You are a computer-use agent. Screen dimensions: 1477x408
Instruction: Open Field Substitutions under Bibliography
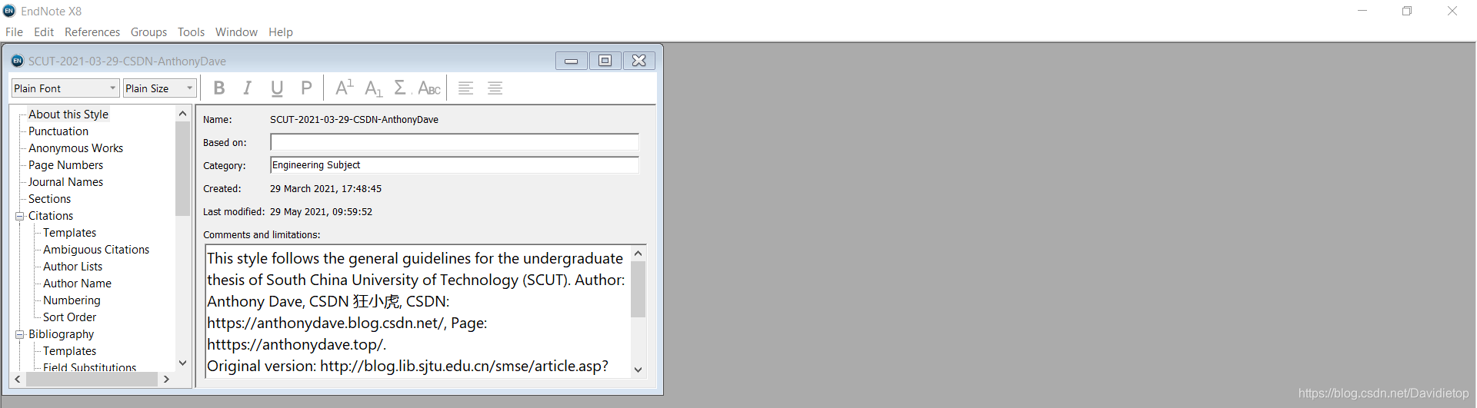point(89,367)
